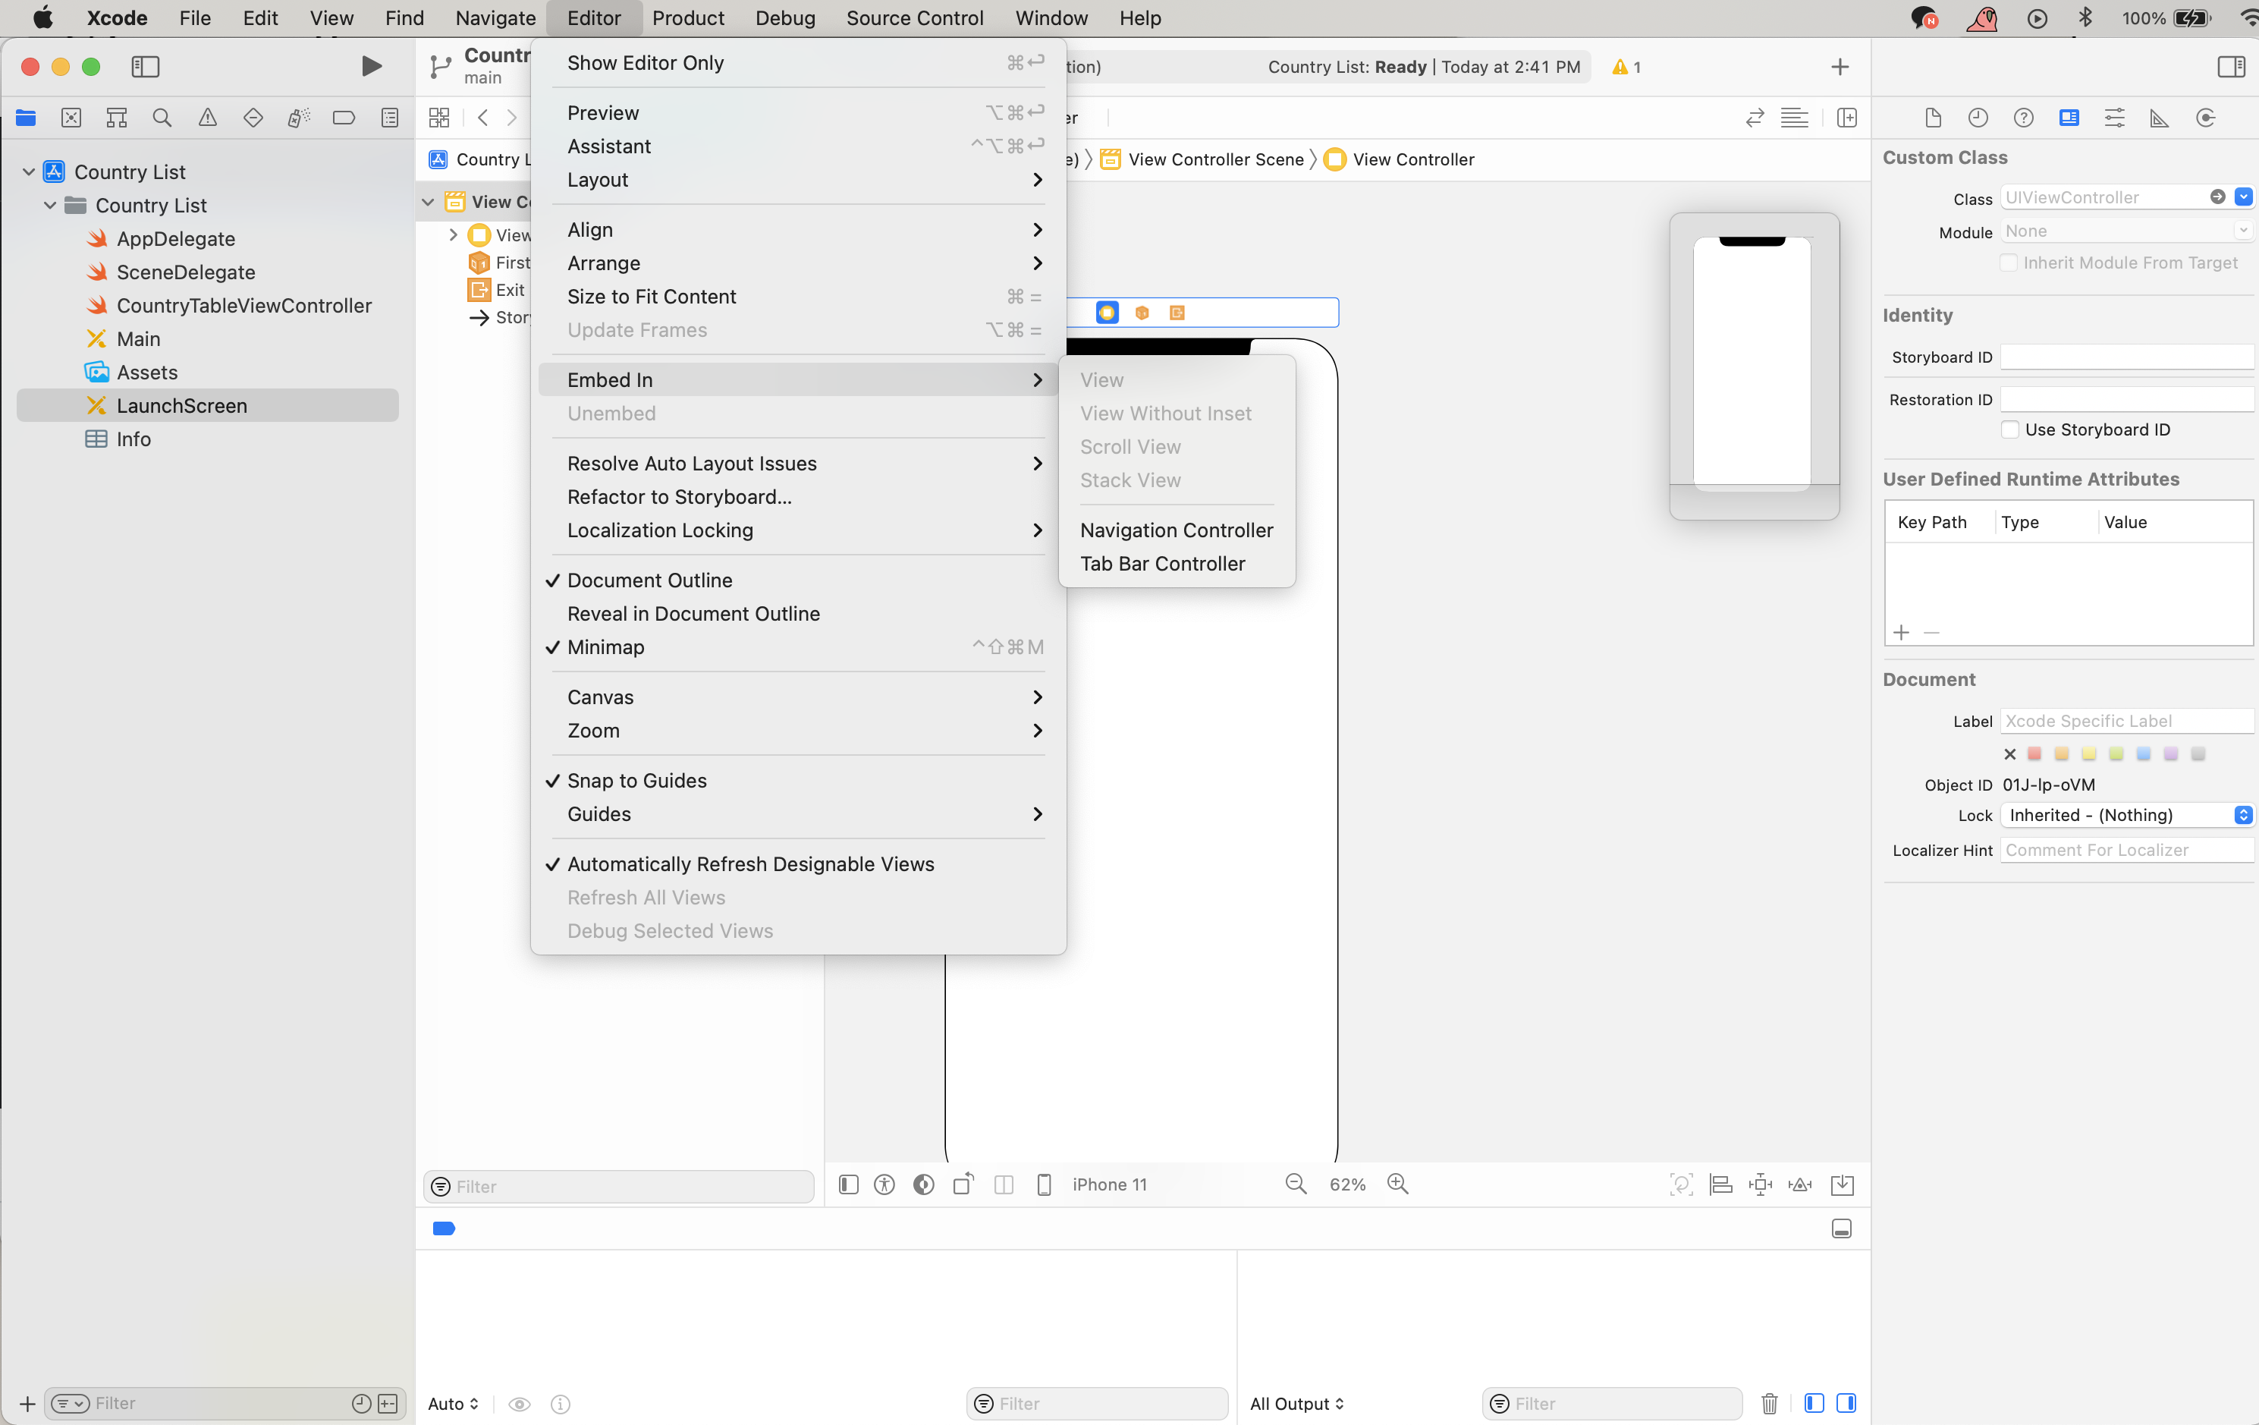The image size is (2259, 1425).
Task: Show the Connections inspector
Action: [2206, 118]
